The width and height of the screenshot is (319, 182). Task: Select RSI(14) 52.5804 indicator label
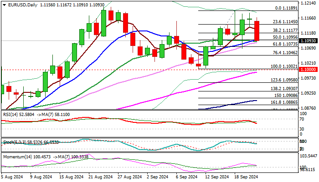19,115
